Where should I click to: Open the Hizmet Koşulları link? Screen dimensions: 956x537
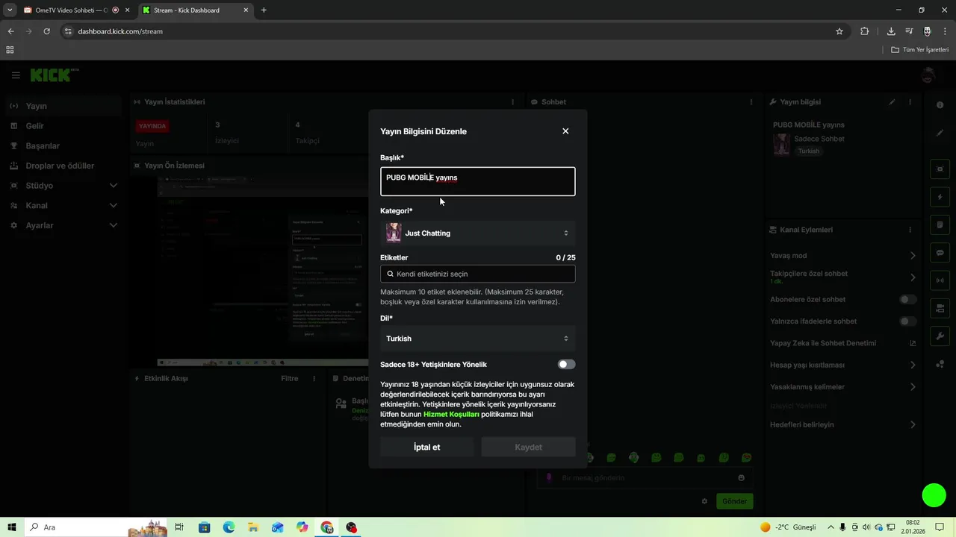pos(451,414)
